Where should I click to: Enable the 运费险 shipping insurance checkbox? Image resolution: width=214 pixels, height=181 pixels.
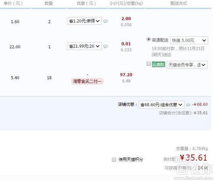[x=148, y=64]
